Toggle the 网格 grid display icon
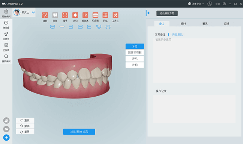243x144 pixels. pos(105,15)
